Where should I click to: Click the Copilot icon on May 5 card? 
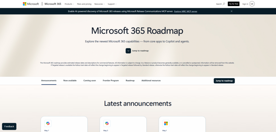pos(107,123)
